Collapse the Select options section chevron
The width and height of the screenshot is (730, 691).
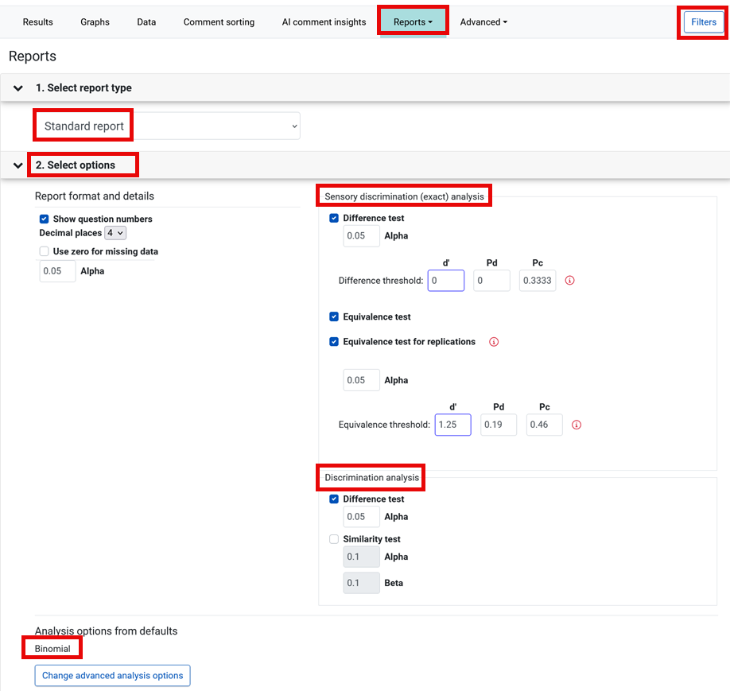[18, 165]
